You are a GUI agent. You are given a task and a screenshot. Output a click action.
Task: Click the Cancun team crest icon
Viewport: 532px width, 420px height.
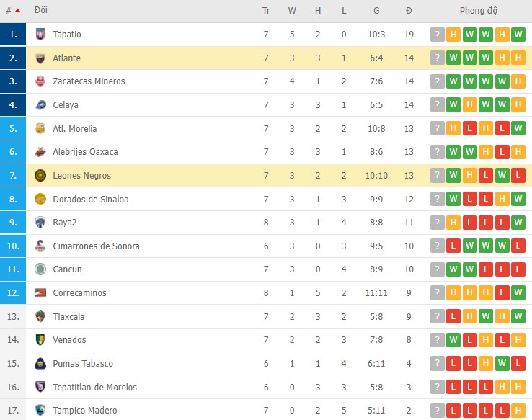[x=40, y=269]
